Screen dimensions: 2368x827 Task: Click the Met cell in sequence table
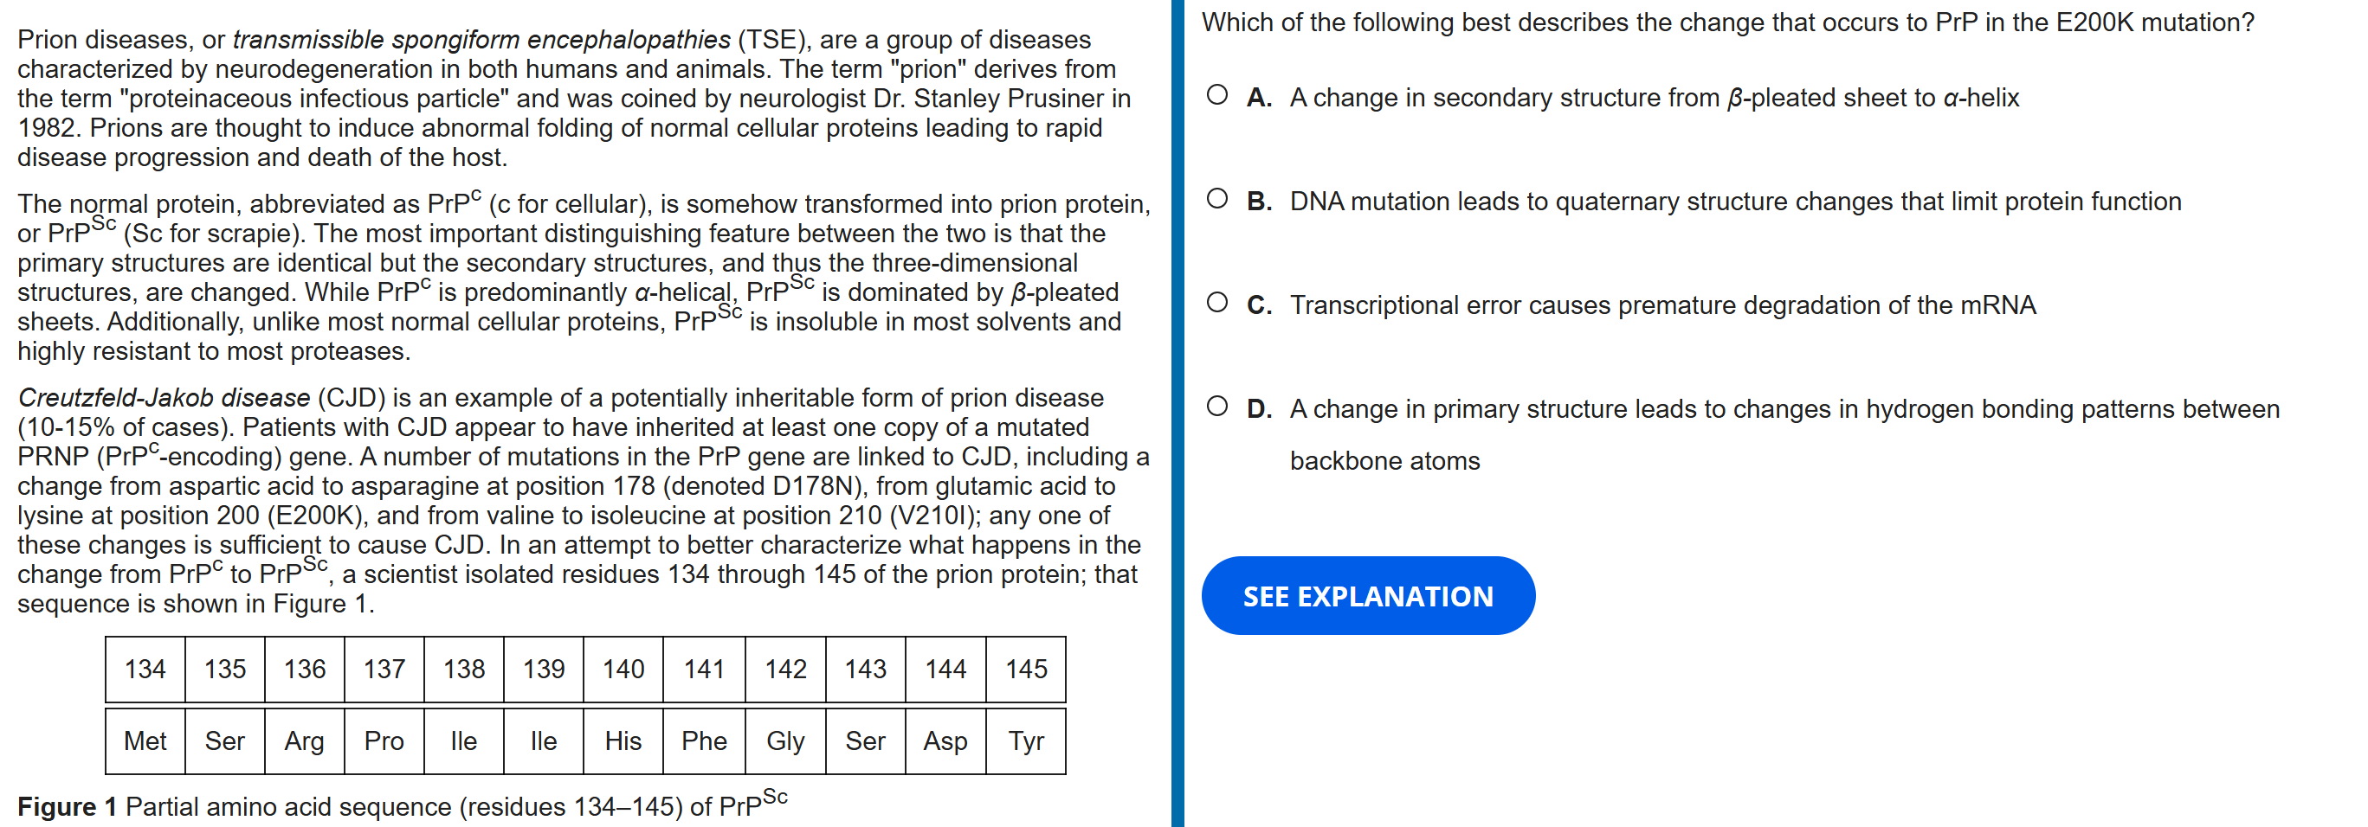point(145,740)
